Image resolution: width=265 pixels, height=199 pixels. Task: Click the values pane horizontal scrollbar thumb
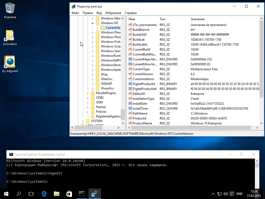191,127
